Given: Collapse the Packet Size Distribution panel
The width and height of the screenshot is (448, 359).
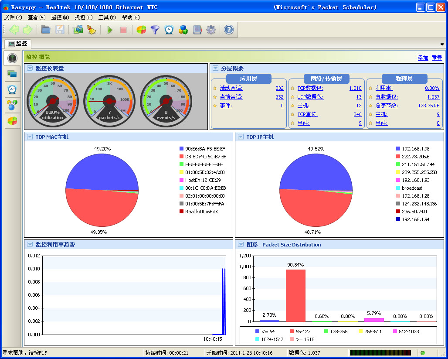Looking at the screenshot, I should 241,245.
